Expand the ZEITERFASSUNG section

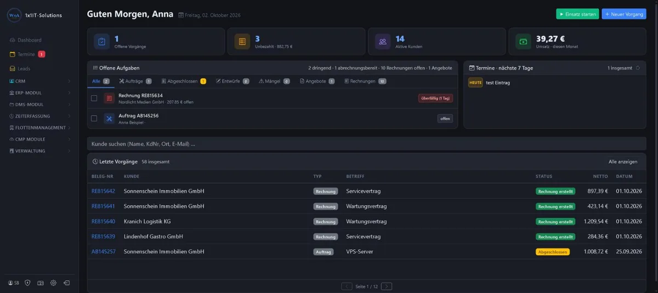pyautogui.click(x=39, y=116)
